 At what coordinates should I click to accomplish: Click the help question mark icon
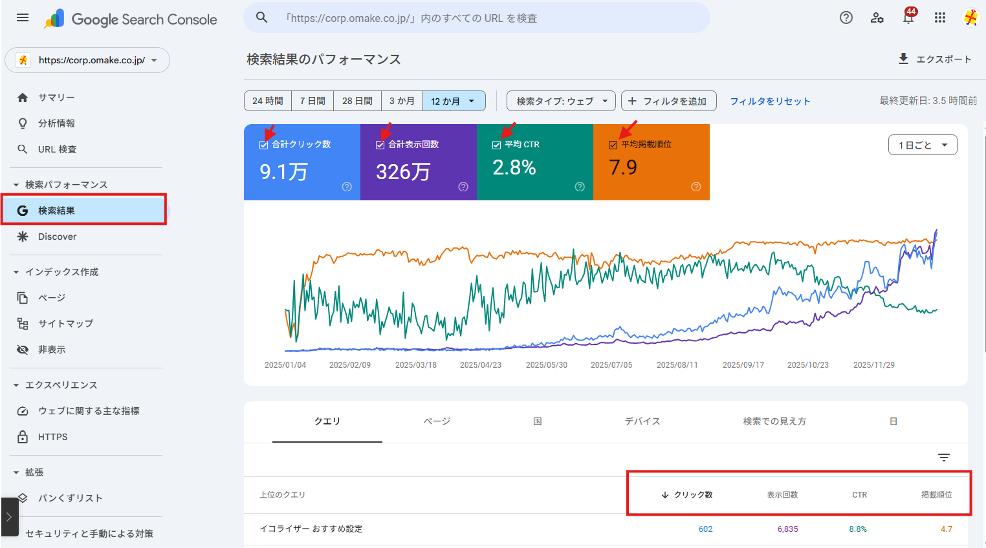tap(846, 17)
